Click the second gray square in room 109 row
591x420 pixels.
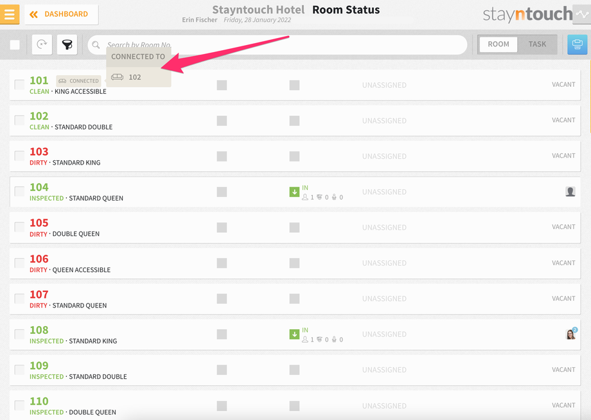point(294,370)
